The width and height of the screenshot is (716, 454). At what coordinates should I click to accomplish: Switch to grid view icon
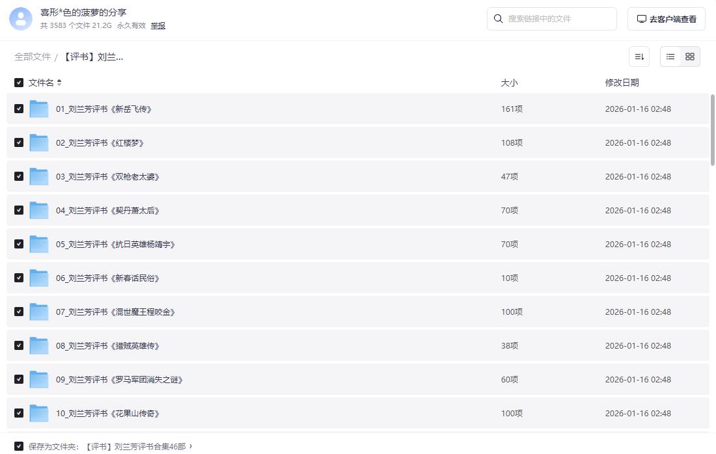click(x=690, y=57)
